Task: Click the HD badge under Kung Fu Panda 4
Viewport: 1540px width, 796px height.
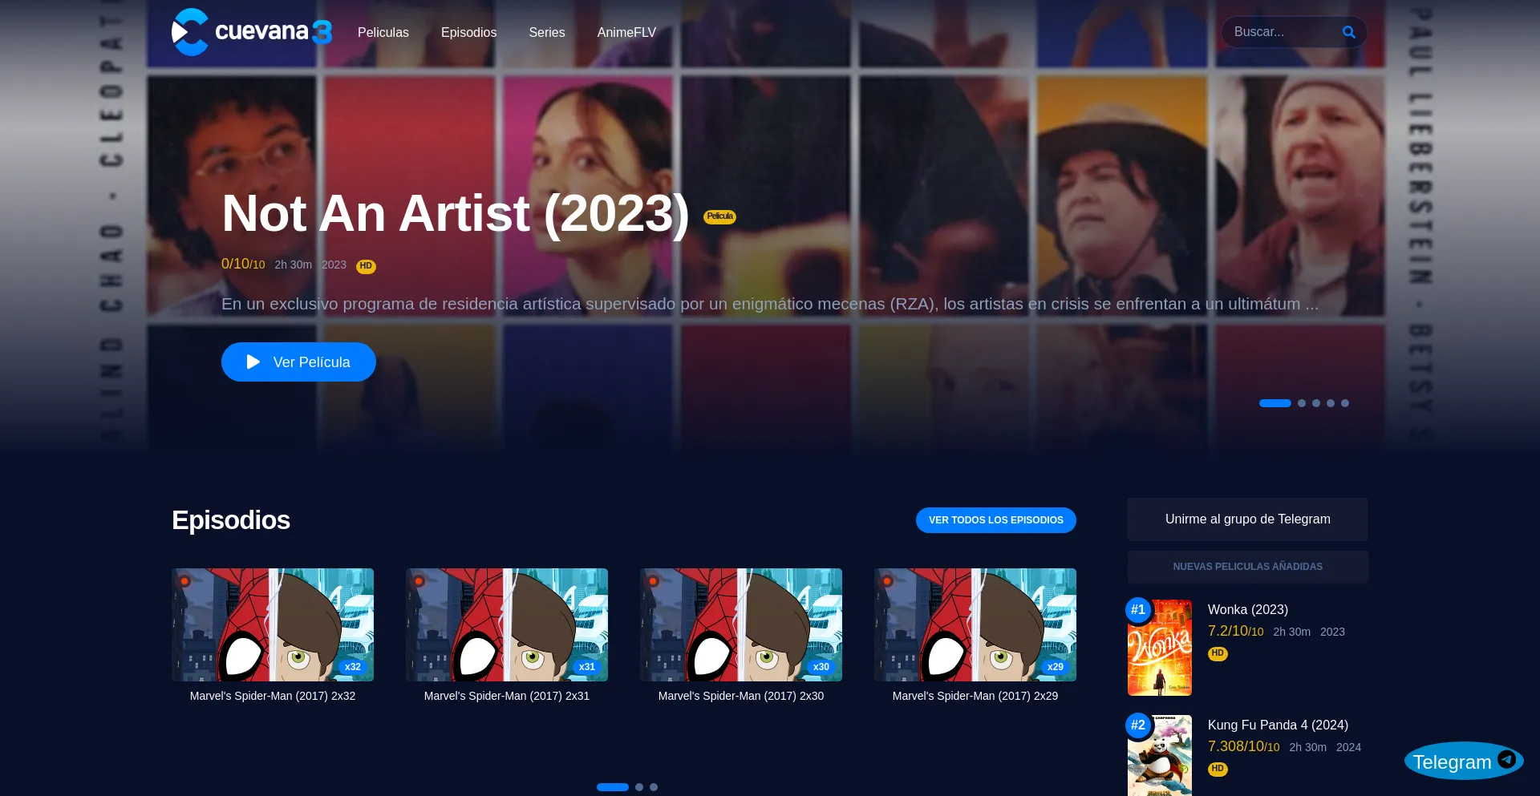Action: click(x=1218, y=769)
